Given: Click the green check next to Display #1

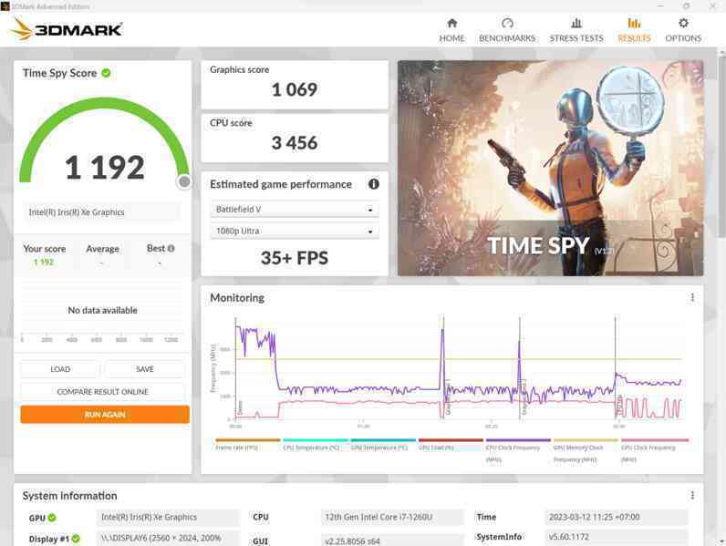Looking at the screenshot, I should (x=76, y=539).
